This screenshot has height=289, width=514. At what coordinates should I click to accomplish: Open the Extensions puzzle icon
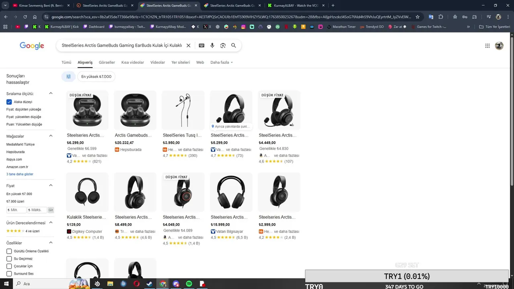pos(441,17)
